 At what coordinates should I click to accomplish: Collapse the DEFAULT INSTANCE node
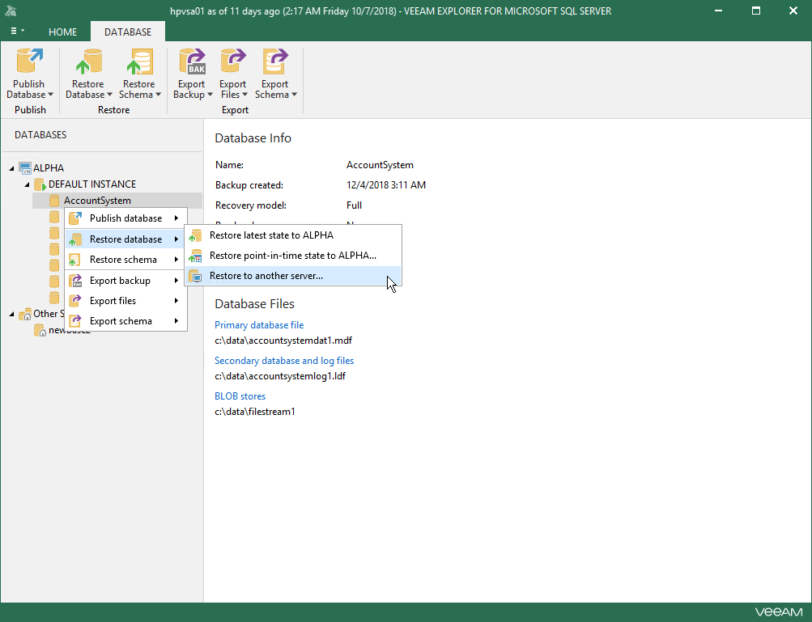coord(27,184)
